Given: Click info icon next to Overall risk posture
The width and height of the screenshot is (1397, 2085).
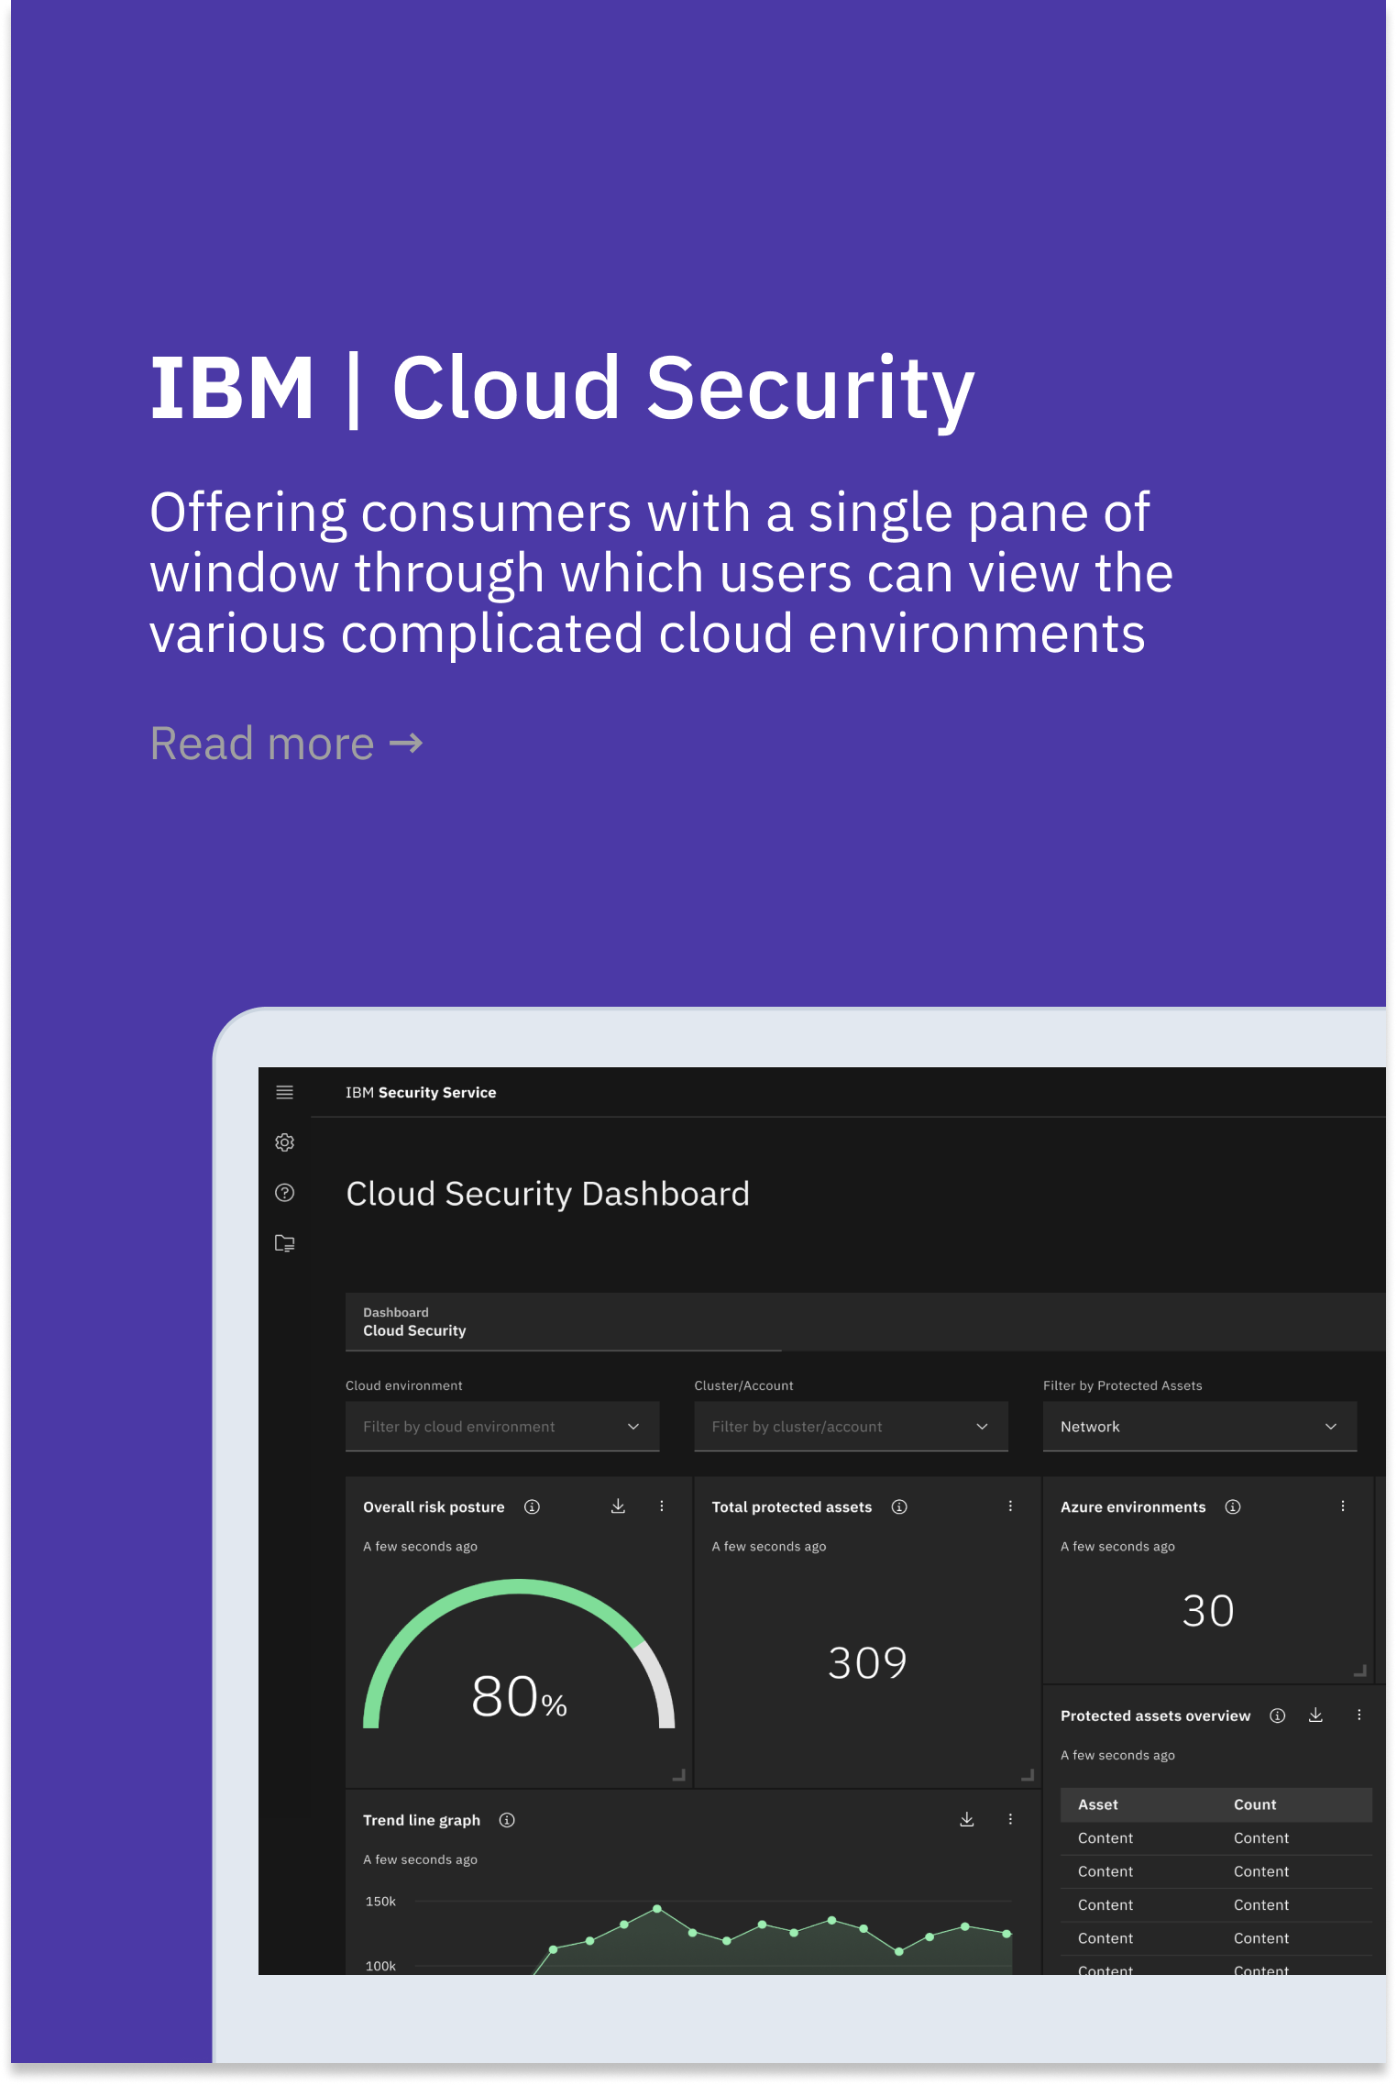Looking at the screenshot, I should [x=532, y=1506].
